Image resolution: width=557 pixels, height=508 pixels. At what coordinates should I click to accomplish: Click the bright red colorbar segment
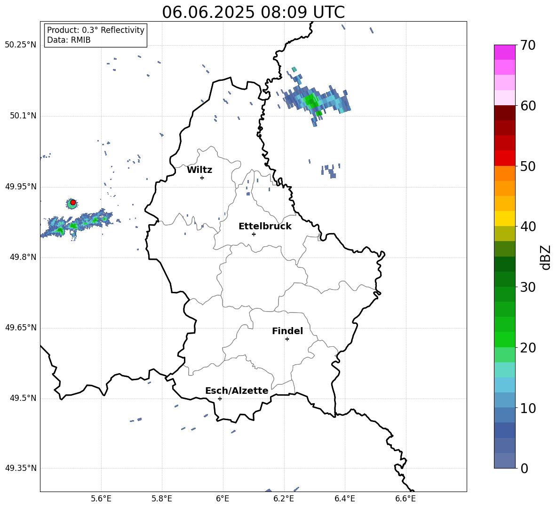[x=504, y=158]
